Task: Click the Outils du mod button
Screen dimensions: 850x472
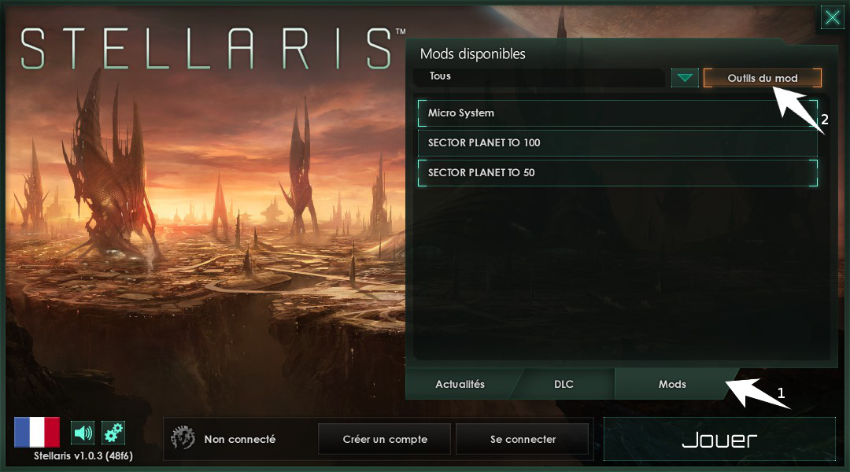Action: coord(762,78)
